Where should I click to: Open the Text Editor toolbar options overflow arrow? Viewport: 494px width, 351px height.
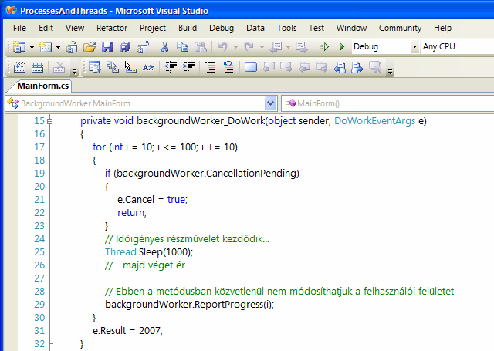pyautogui.click(x=391, y=72)
